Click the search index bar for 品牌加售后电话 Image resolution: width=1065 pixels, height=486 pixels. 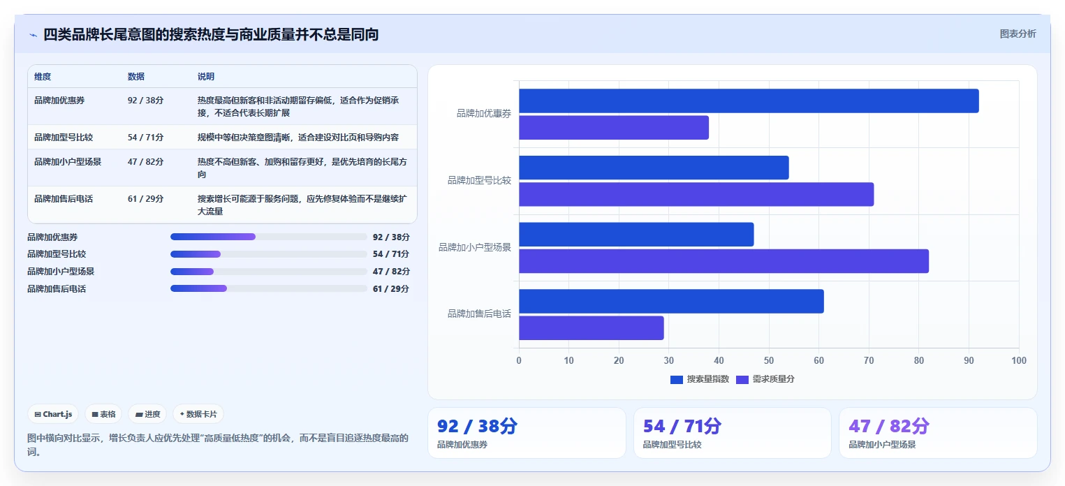671,301
